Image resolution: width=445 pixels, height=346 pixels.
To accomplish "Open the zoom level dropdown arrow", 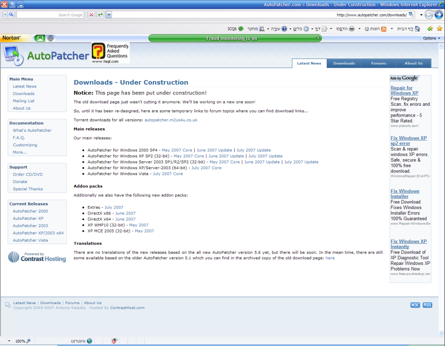I will 9,341.
